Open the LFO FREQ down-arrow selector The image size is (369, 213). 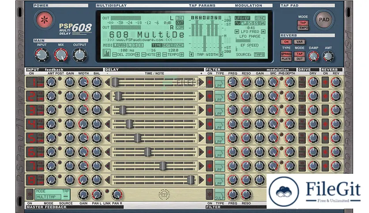pos(237,32)
